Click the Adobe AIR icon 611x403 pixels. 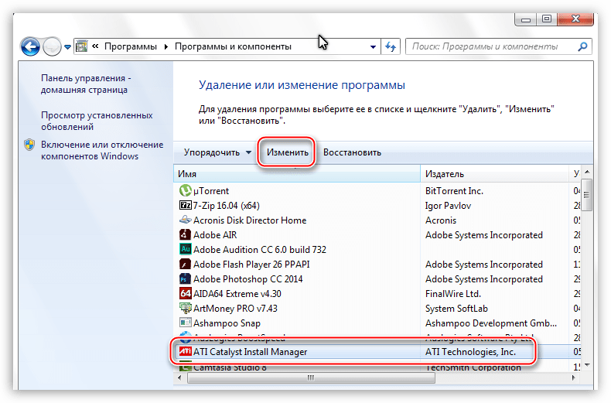coord(185,234)
